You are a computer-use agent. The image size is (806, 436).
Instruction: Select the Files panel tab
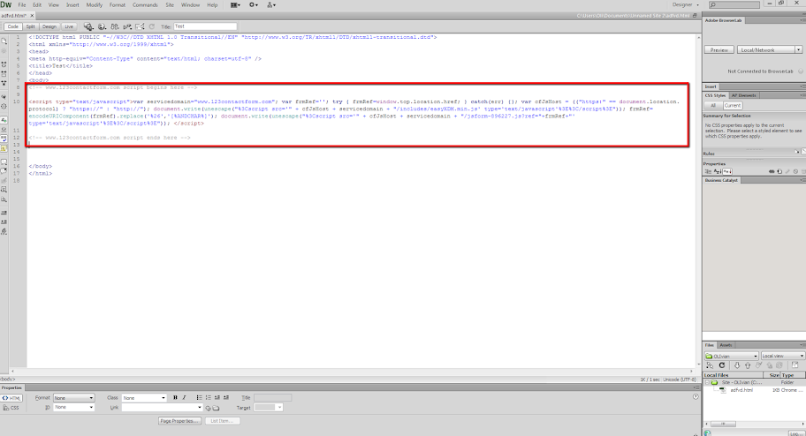[x=710, y=345]
